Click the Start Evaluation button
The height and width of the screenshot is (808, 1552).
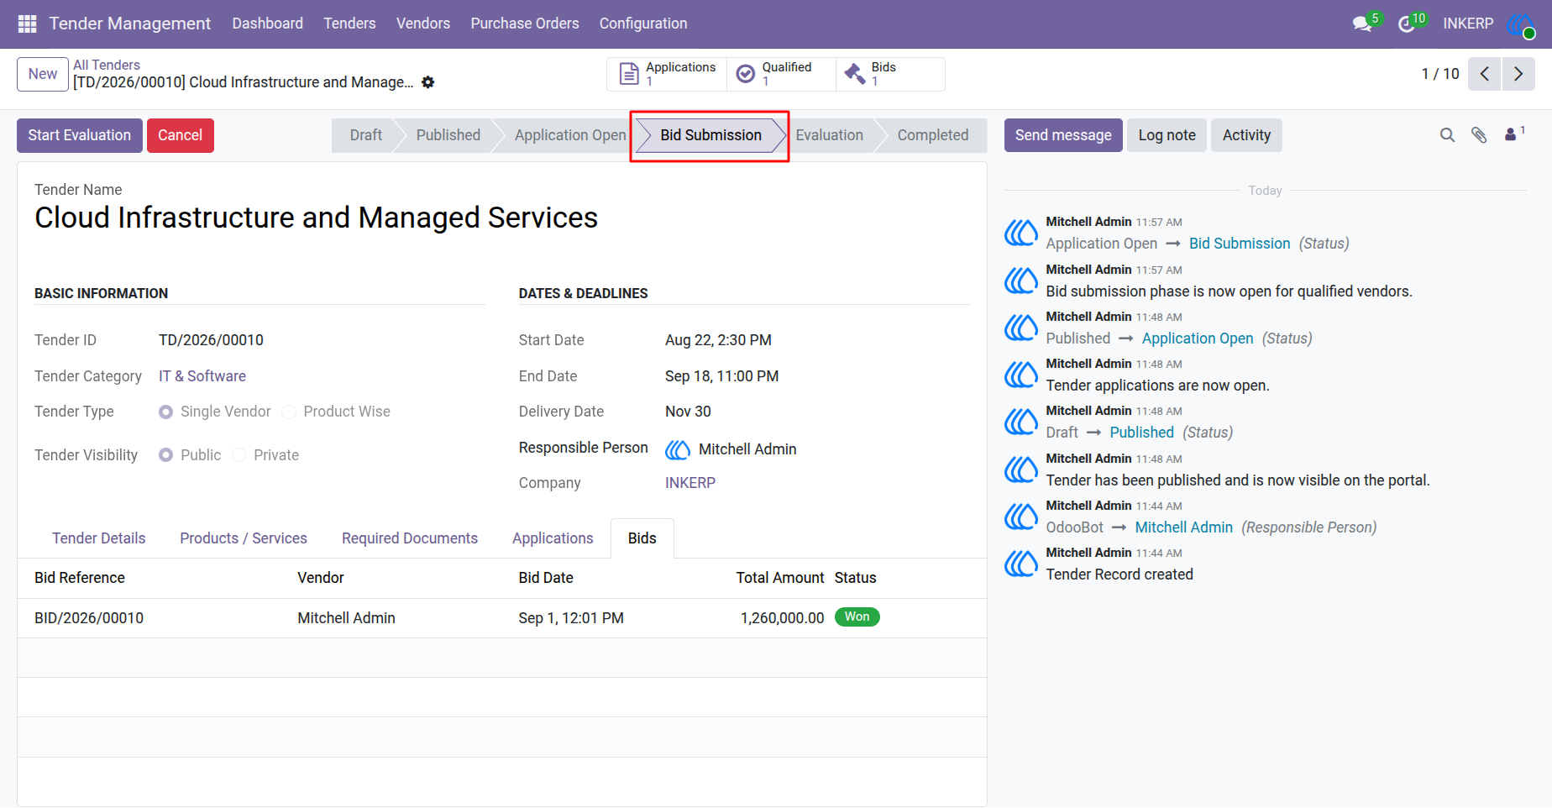click(x=80, y=135)
